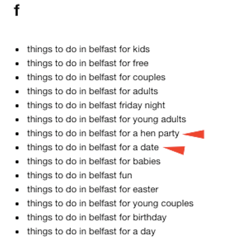The width and height of the screenshot is (252, 244).
Task: Select 'things to do in belfast for free'
Action: click(x=88, y=63)
